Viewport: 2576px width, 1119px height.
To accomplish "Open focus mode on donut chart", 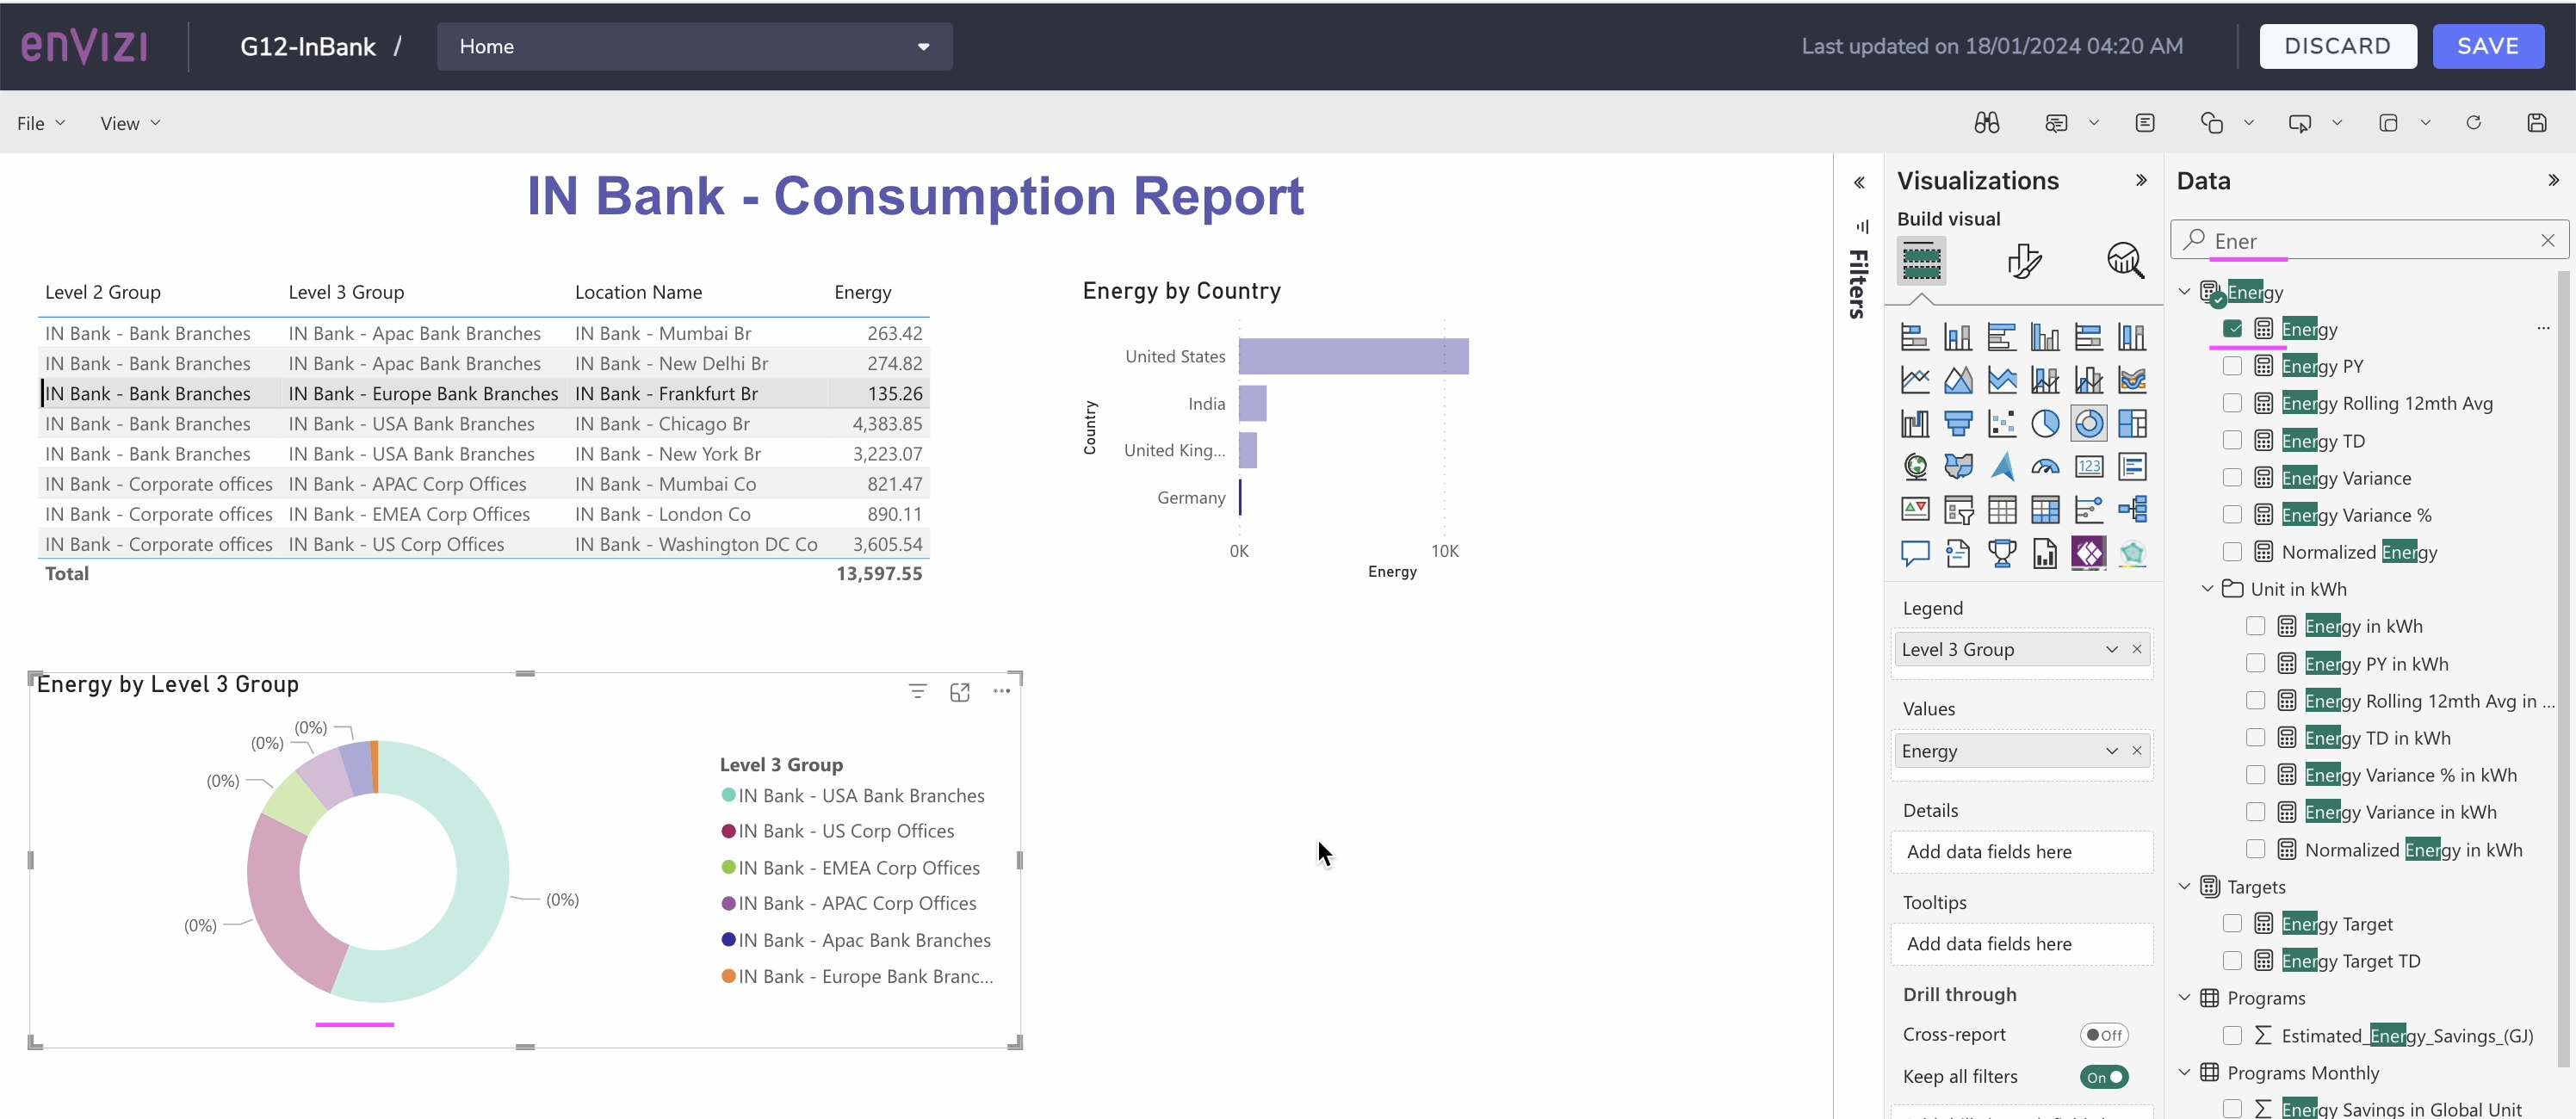I will point(959,692).
